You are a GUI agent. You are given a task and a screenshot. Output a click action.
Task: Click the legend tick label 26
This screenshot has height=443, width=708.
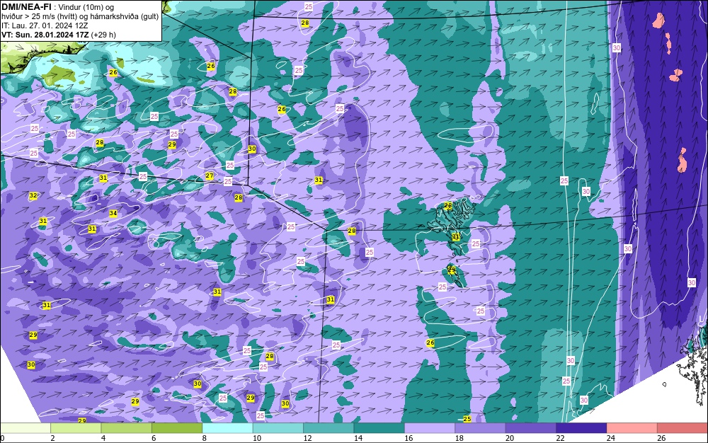tap(661, 438)
